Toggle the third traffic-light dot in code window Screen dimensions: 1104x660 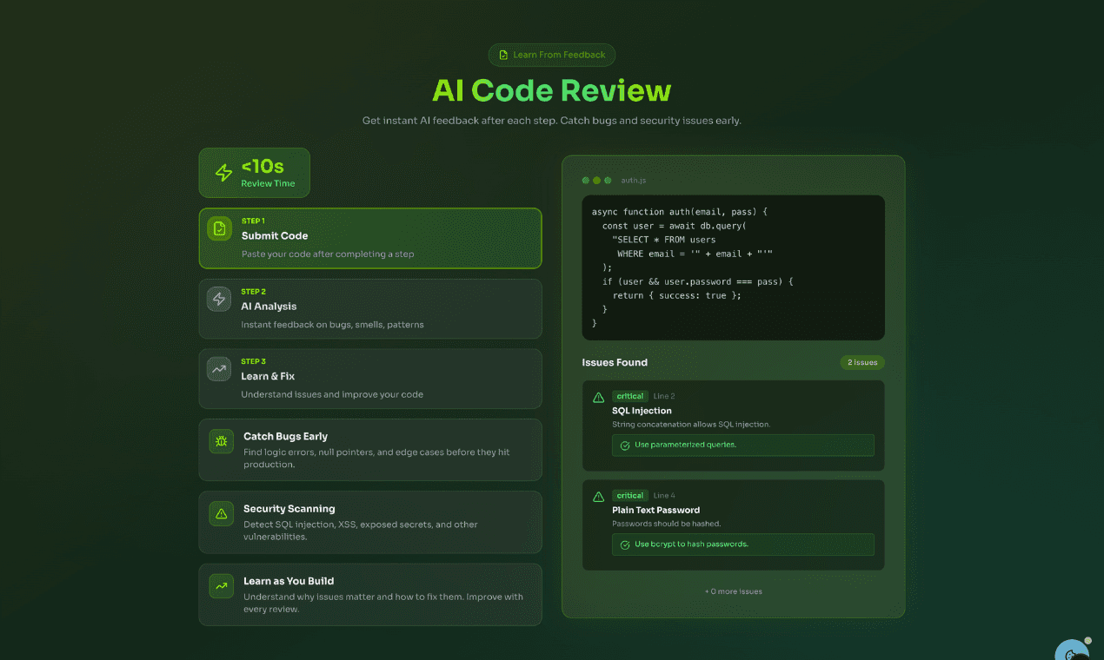click(x=609, y=180)
